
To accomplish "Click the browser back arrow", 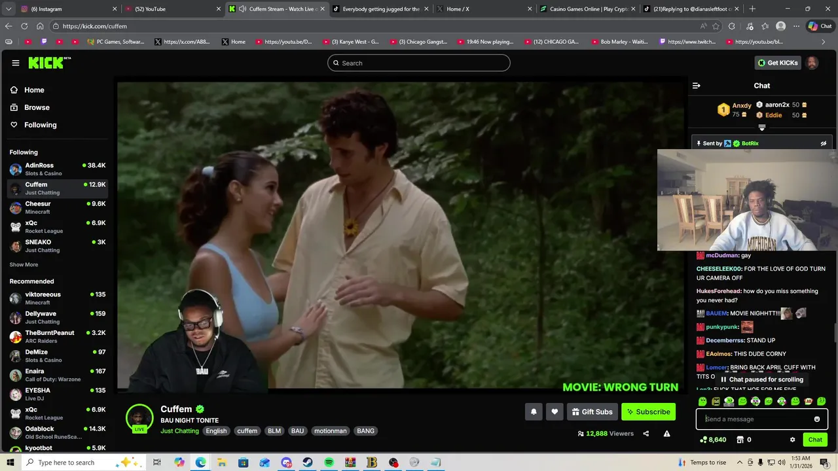I will click(9, 26).
